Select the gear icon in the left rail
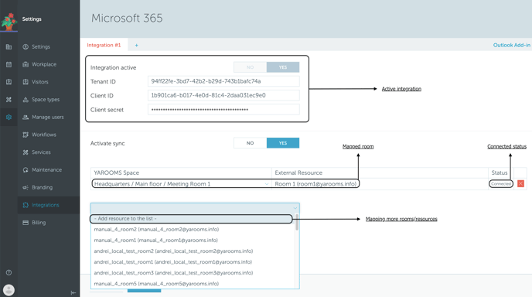Viewport: 532px width, 297px height. 9,117
